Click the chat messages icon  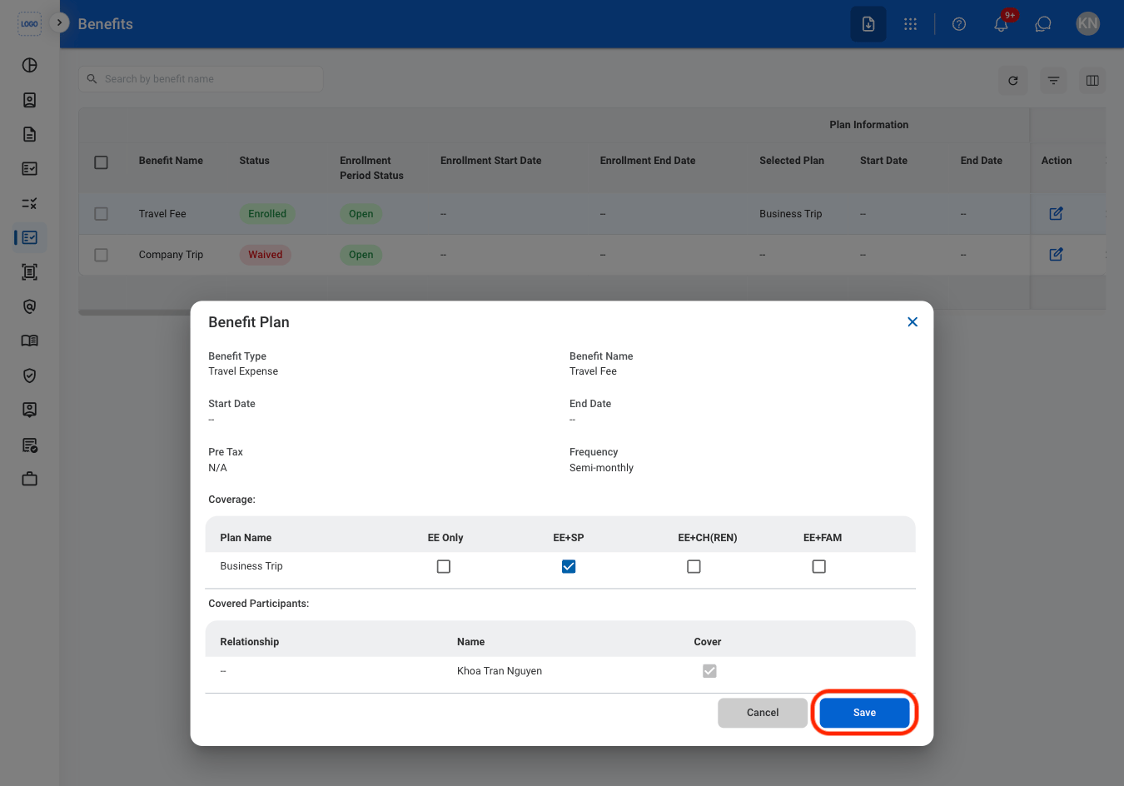(1043, 24)
